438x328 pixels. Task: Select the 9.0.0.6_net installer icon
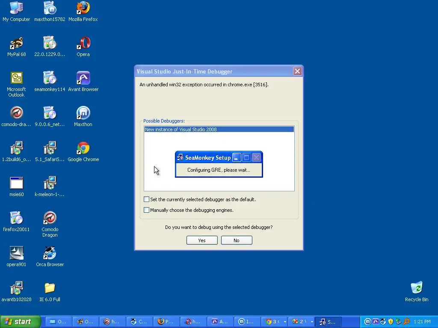click(x=50, y=116)
